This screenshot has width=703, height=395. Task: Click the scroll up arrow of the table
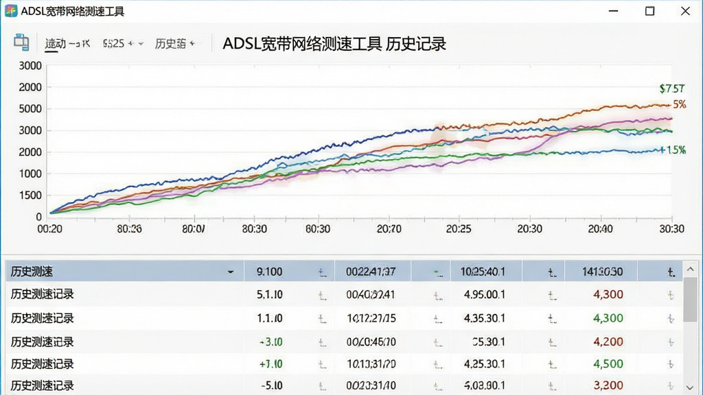click(690, 269)
